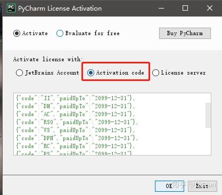Viewport: 222px width, 195px height.
Task: Select Activation code radio button
Action: 91,72
